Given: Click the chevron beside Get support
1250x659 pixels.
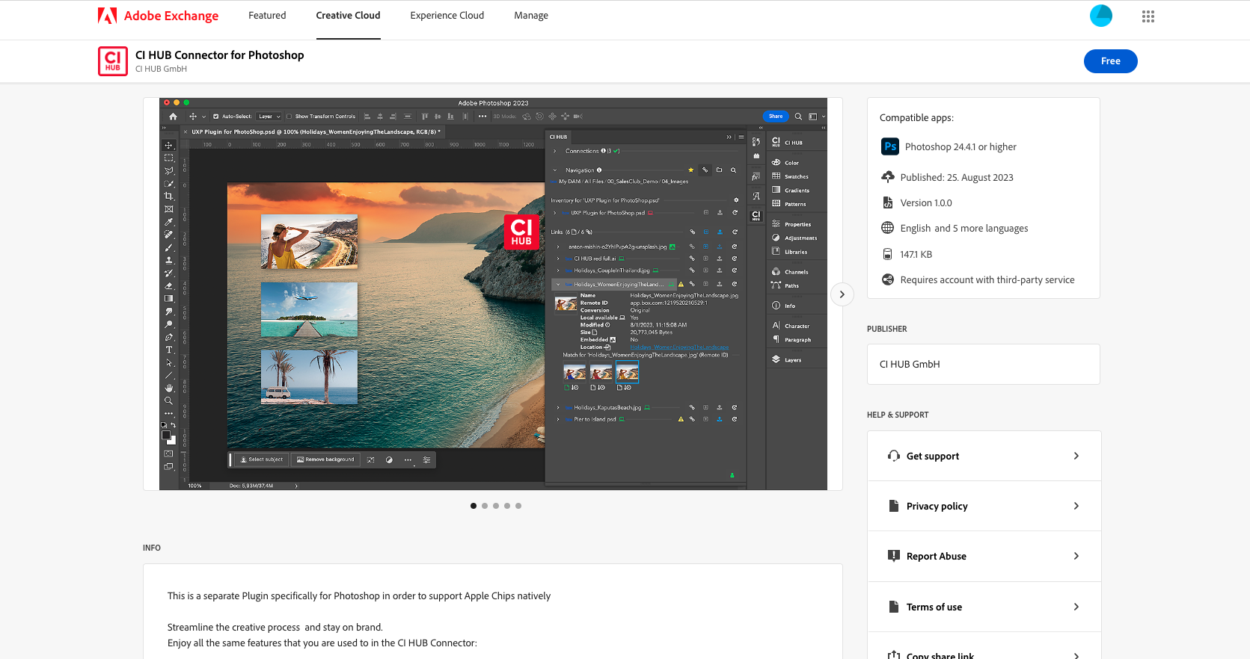Looking at the screenshot, I should click(x=1076, y=456).
